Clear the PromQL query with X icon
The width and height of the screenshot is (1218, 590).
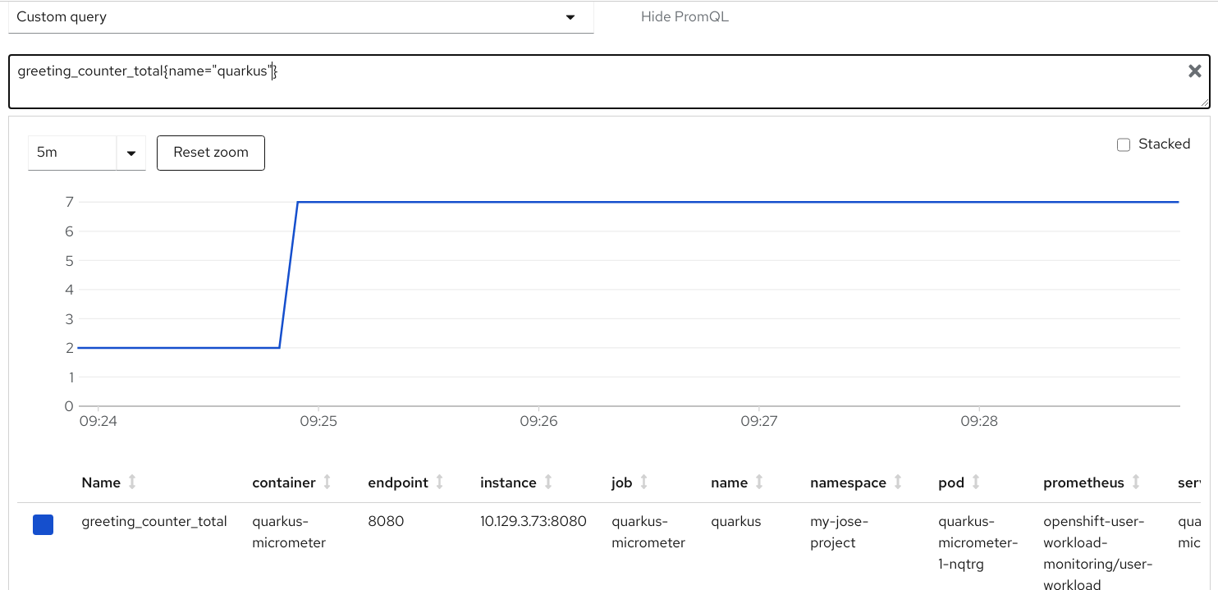[1194, 71]
